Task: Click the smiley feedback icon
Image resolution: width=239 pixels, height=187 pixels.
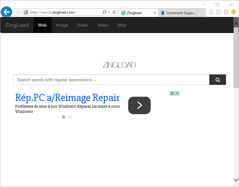Action: point(234,12)
